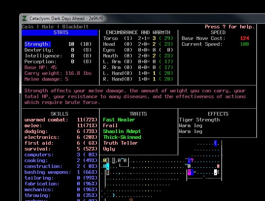Select the Mouth encumbrance row
The height and width of the screenshot is (201, 265).
point(138,56)
